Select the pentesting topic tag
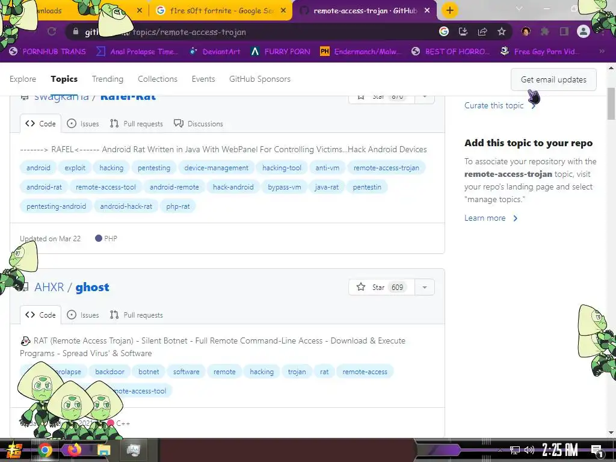Image resolution: width=616 pixels, height=462 pixels. point(154,168)
